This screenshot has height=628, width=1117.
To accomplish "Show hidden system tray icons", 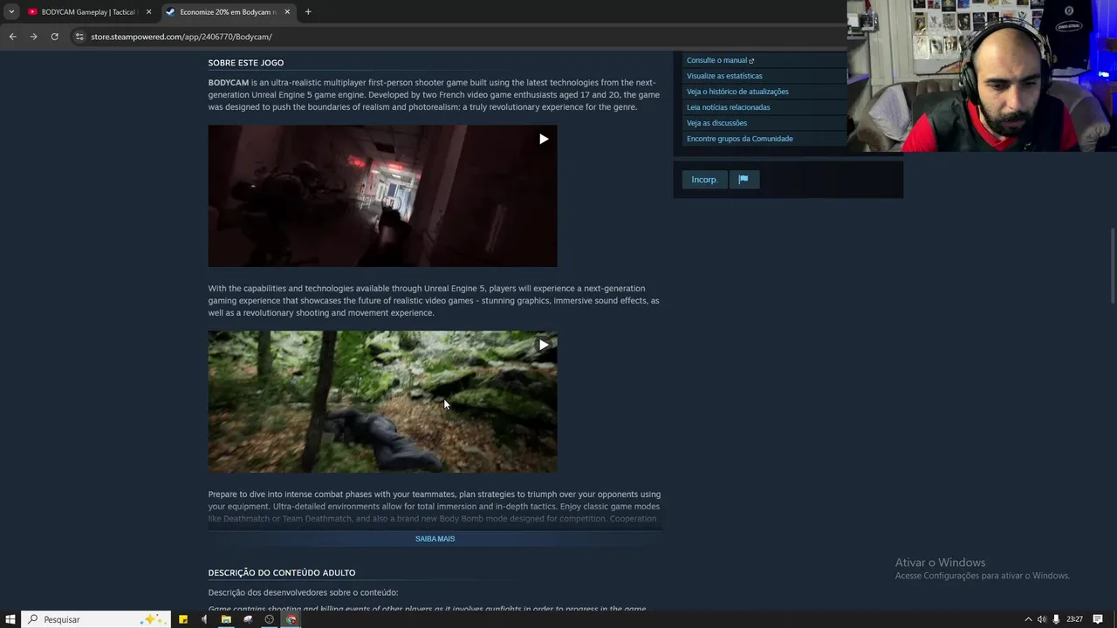I will 1028,619.
